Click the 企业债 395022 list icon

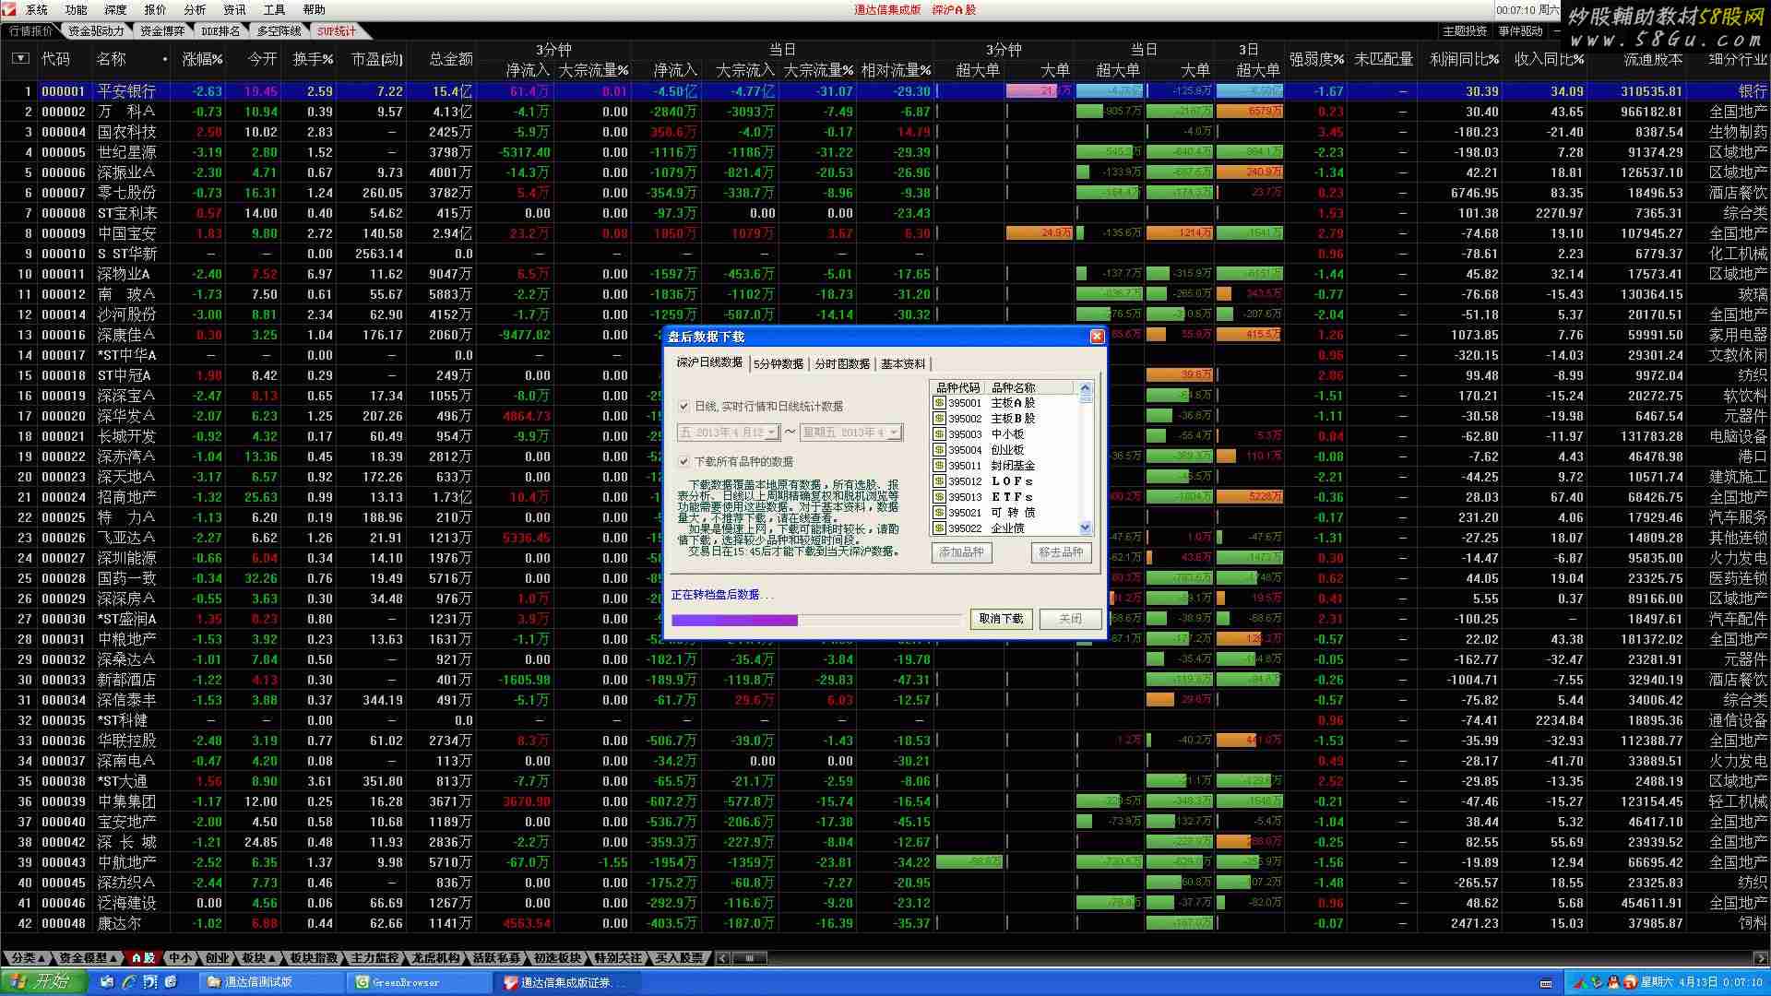939,528
